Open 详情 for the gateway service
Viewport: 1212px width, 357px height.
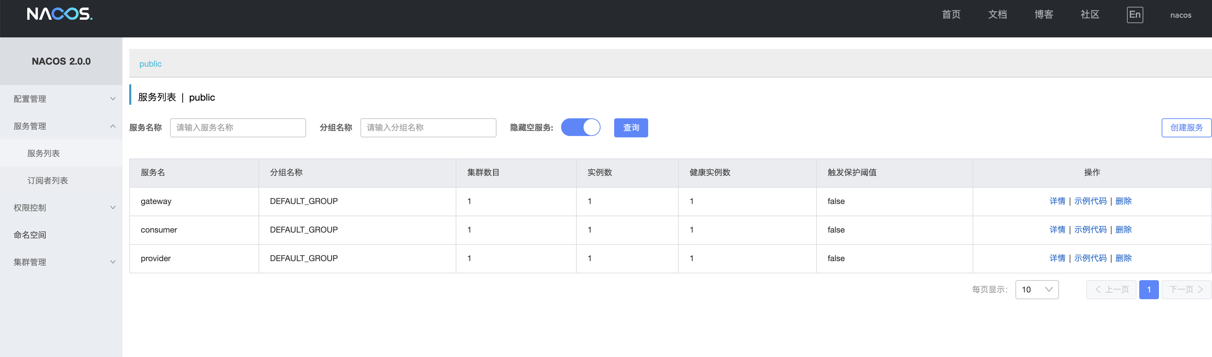1057,201
